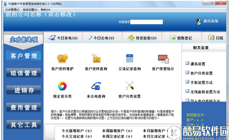Switch to 日程 tab
Image resolution: width=229 pixels, height=140 pixels.
pos(214,37)
